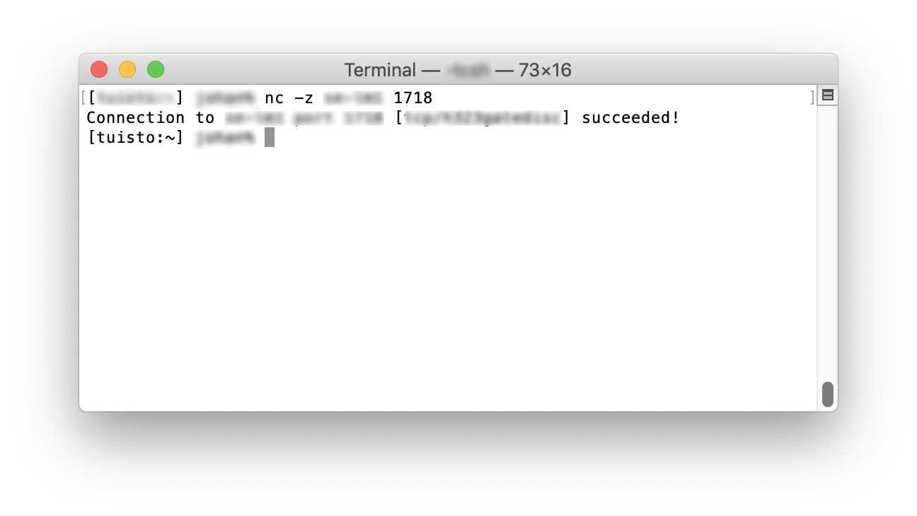The width and height of the screenshot is (917, 516).
Task: Click the "Terminal" title text
Action: [x=380, y=70]
